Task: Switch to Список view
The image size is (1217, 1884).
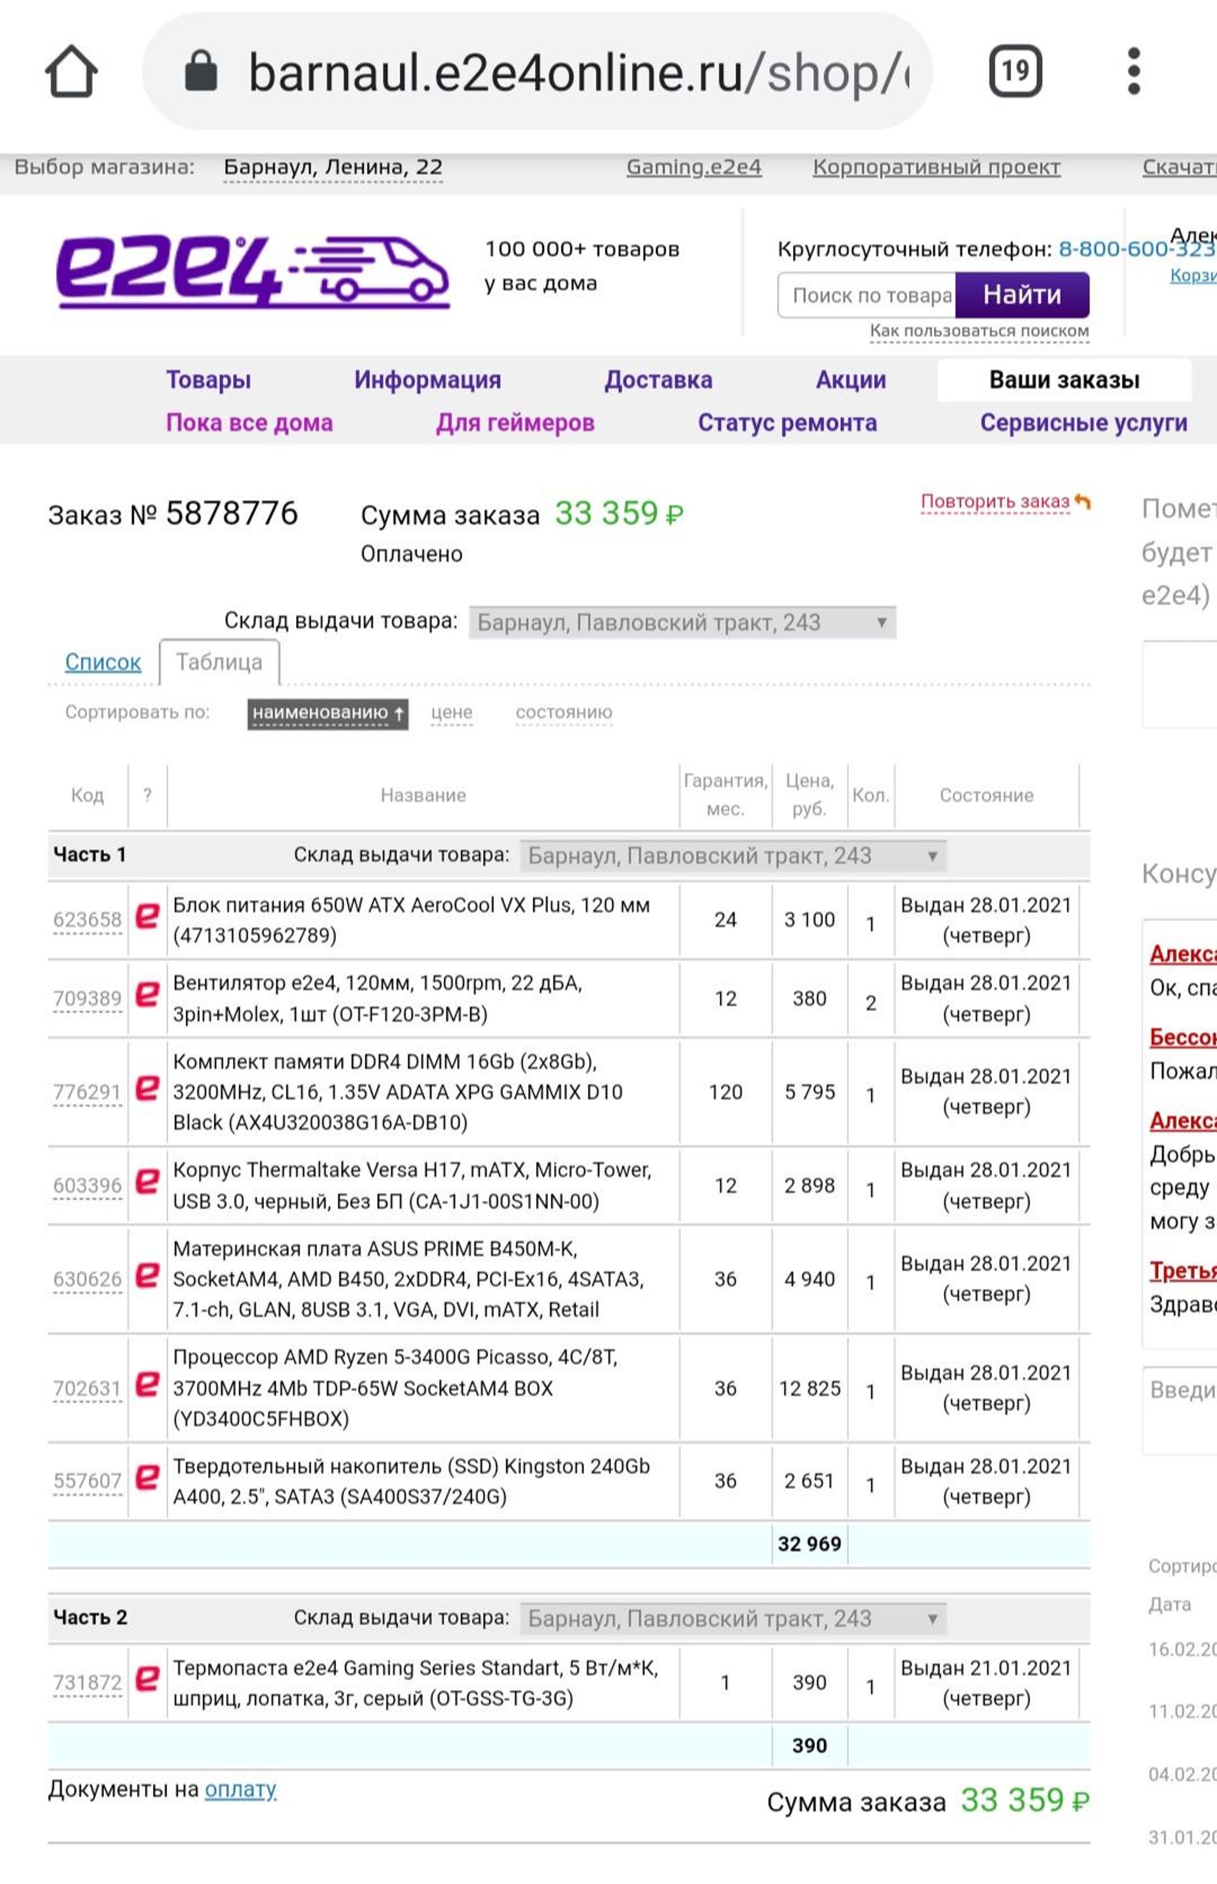Action: tap(103, 662)
